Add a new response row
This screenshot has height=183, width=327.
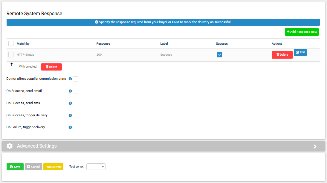(x=302, y=32)
